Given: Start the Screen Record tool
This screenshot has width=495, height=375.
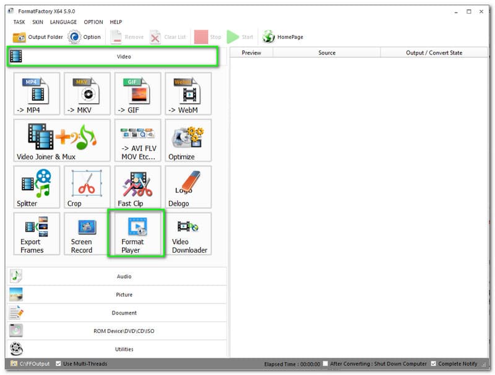Looking at the screenshot, I should tap(87, 234).
